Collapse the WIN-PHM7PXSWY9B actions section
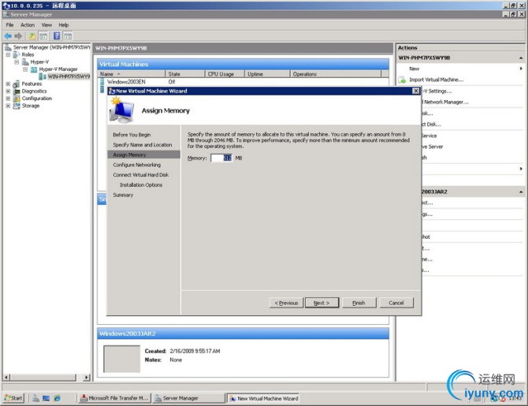This screenshot has width=528, height=406. [x=521, y=58]
